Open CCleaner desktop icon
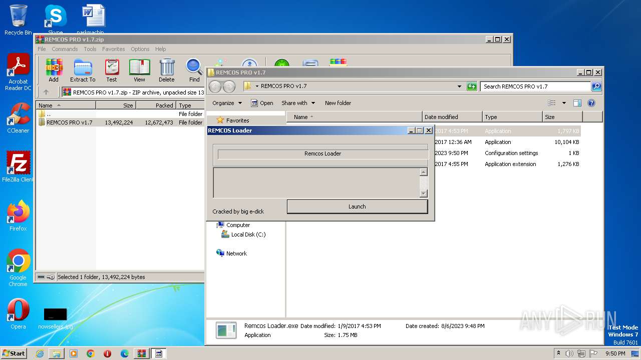 (18, 118)
